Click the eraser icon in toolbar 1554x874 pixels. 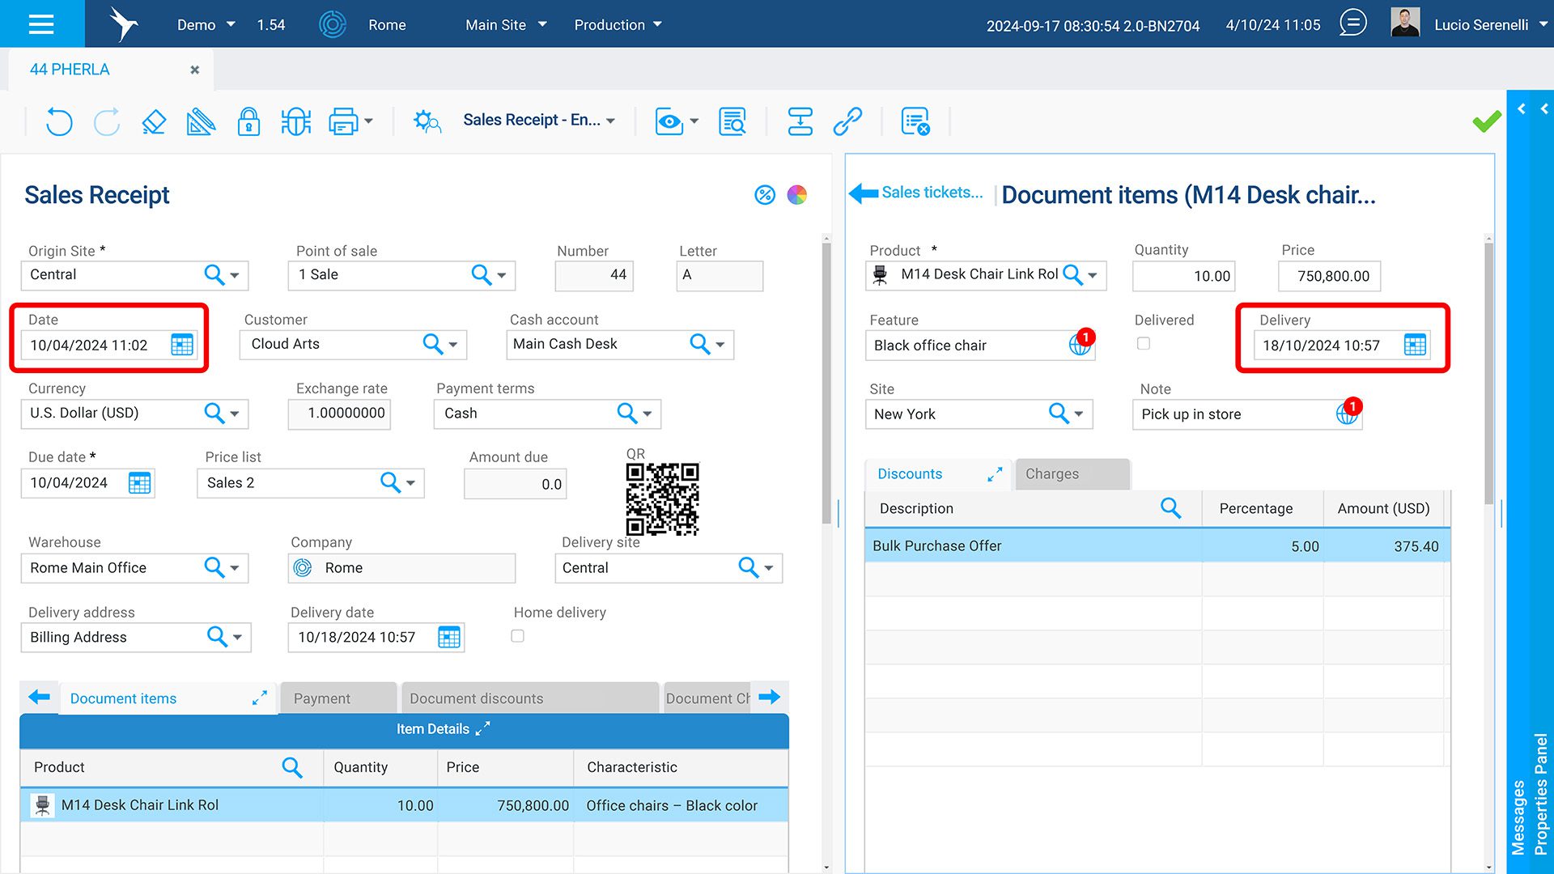pos(154,122)
